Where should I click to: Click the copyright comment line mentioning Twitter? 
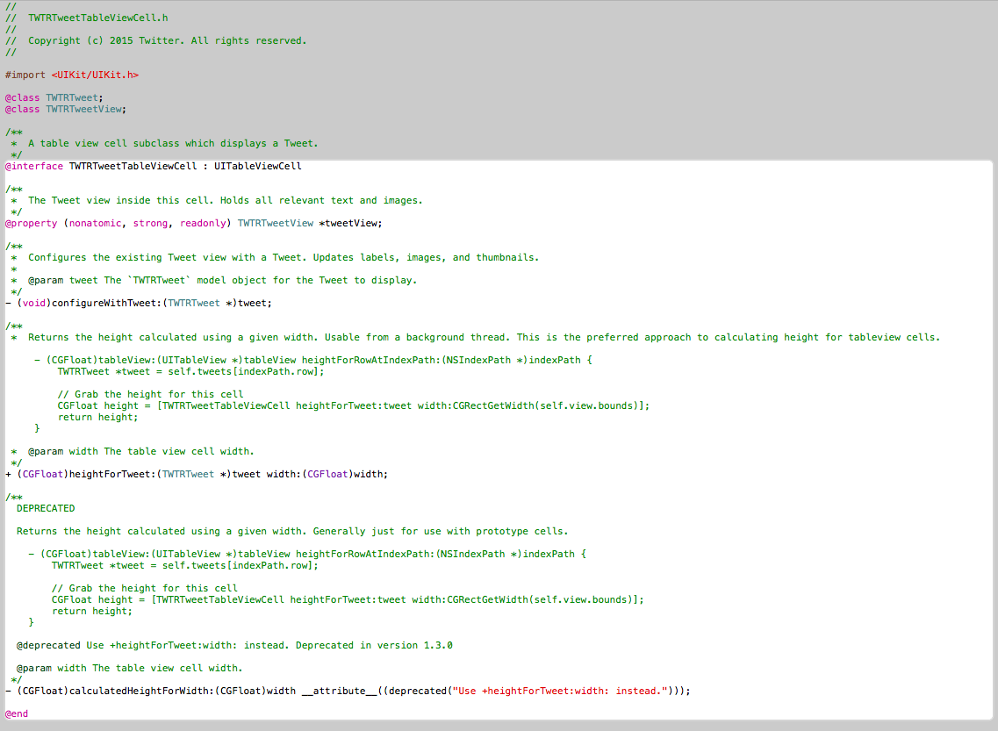(156, 40)
